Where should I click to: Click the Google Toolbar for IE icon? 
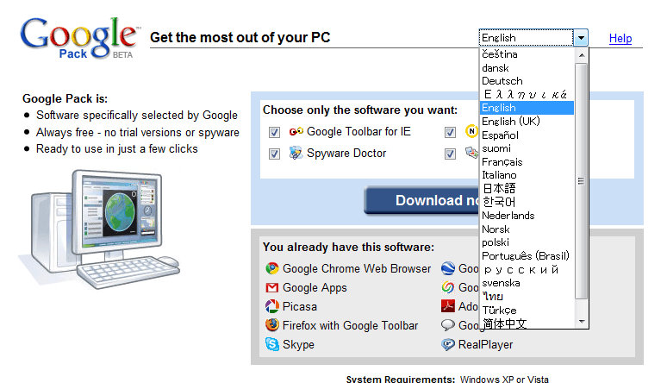point(296,132)
